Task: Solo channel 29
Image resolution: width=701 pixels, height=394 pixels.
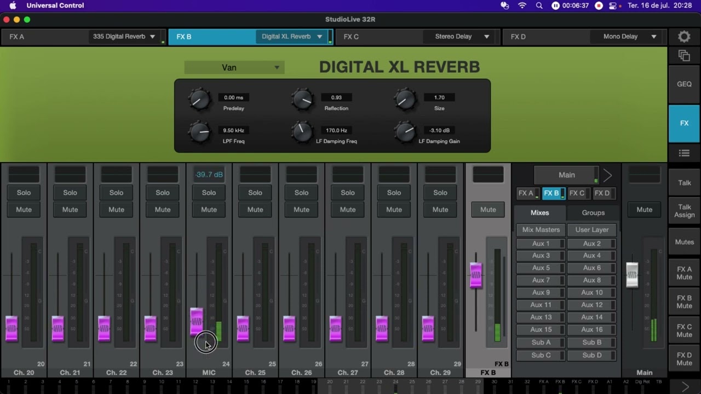Action: coord(440,193)
